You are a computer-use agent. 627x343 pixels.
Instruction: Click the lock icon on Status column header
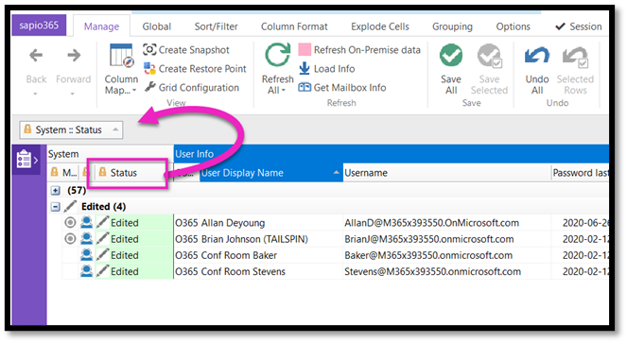102,172
